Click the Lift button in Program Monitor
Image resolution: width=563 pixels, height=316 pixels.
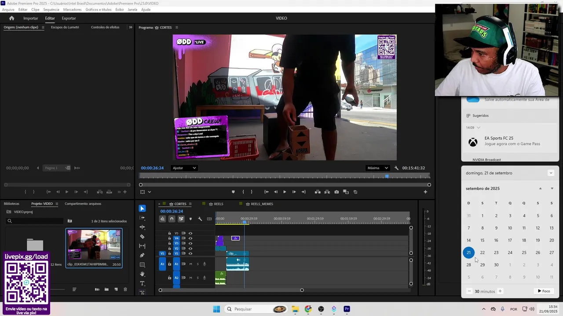point(318,192)
